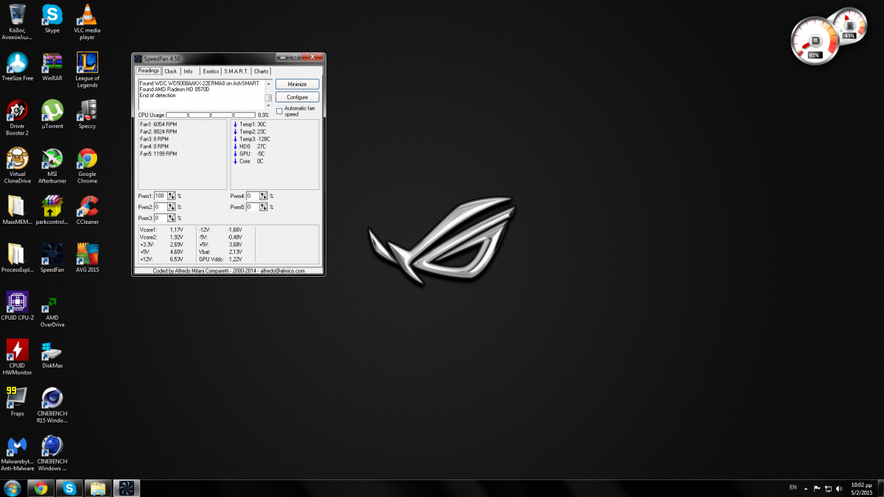The image size is (884, 497).
Task: Launch League of Legends shortcut
Action: point(87,70)
